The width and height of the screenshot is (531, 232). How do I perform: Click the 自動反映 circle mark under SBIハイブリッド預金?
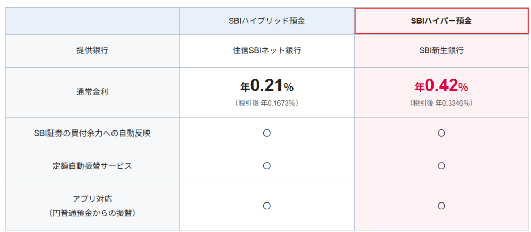coord(267,133)
